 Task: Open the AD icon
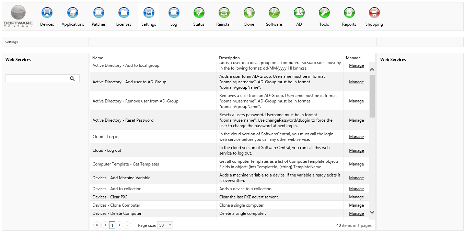coord(299,13)
